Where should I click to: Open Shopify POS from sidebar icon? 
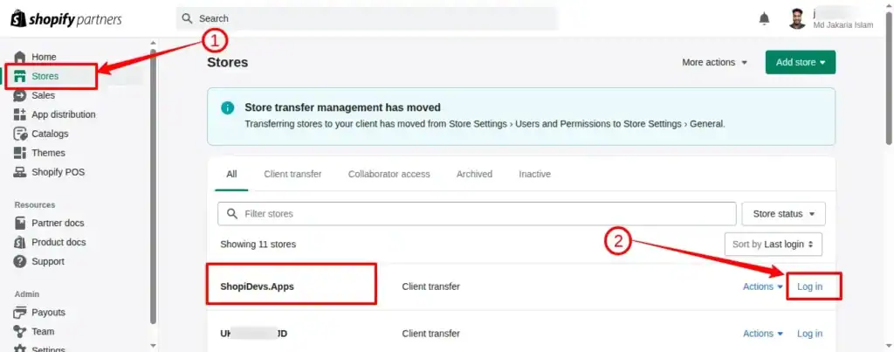coord(20,172)
